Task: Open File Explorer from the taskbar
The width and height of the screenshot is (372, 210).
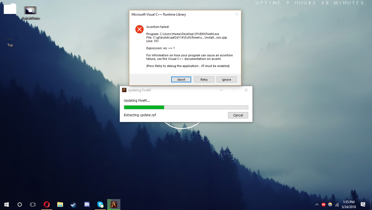Action: [x=60, y=204]
